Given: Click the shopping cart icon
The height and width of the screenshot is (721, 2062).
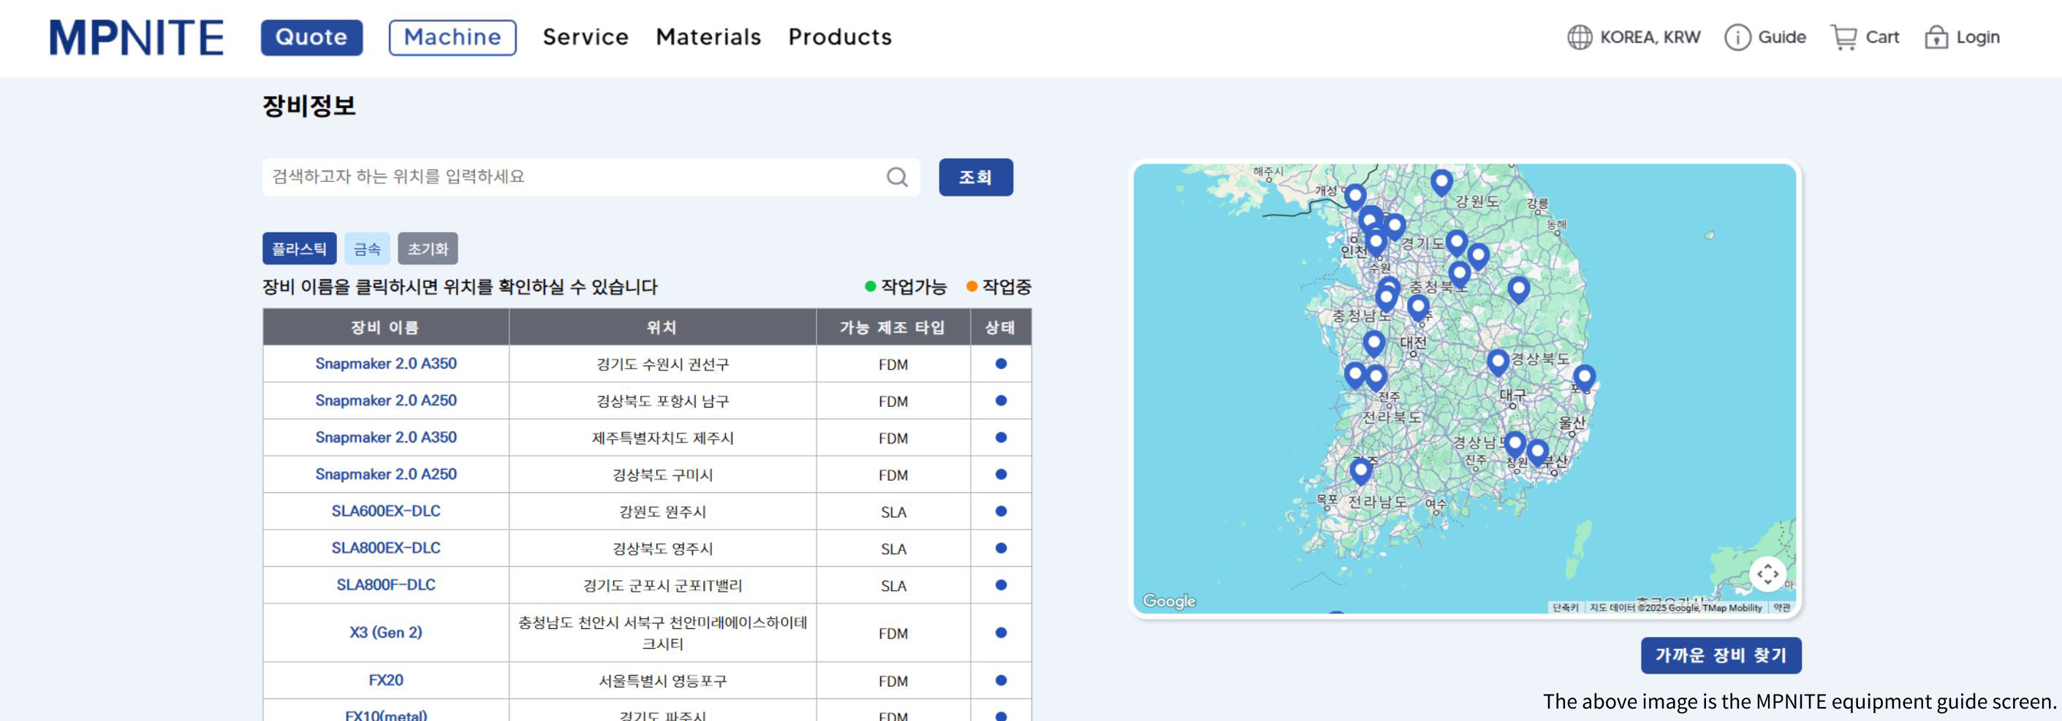Looking at the screenshot, I should coord(1843,37).
